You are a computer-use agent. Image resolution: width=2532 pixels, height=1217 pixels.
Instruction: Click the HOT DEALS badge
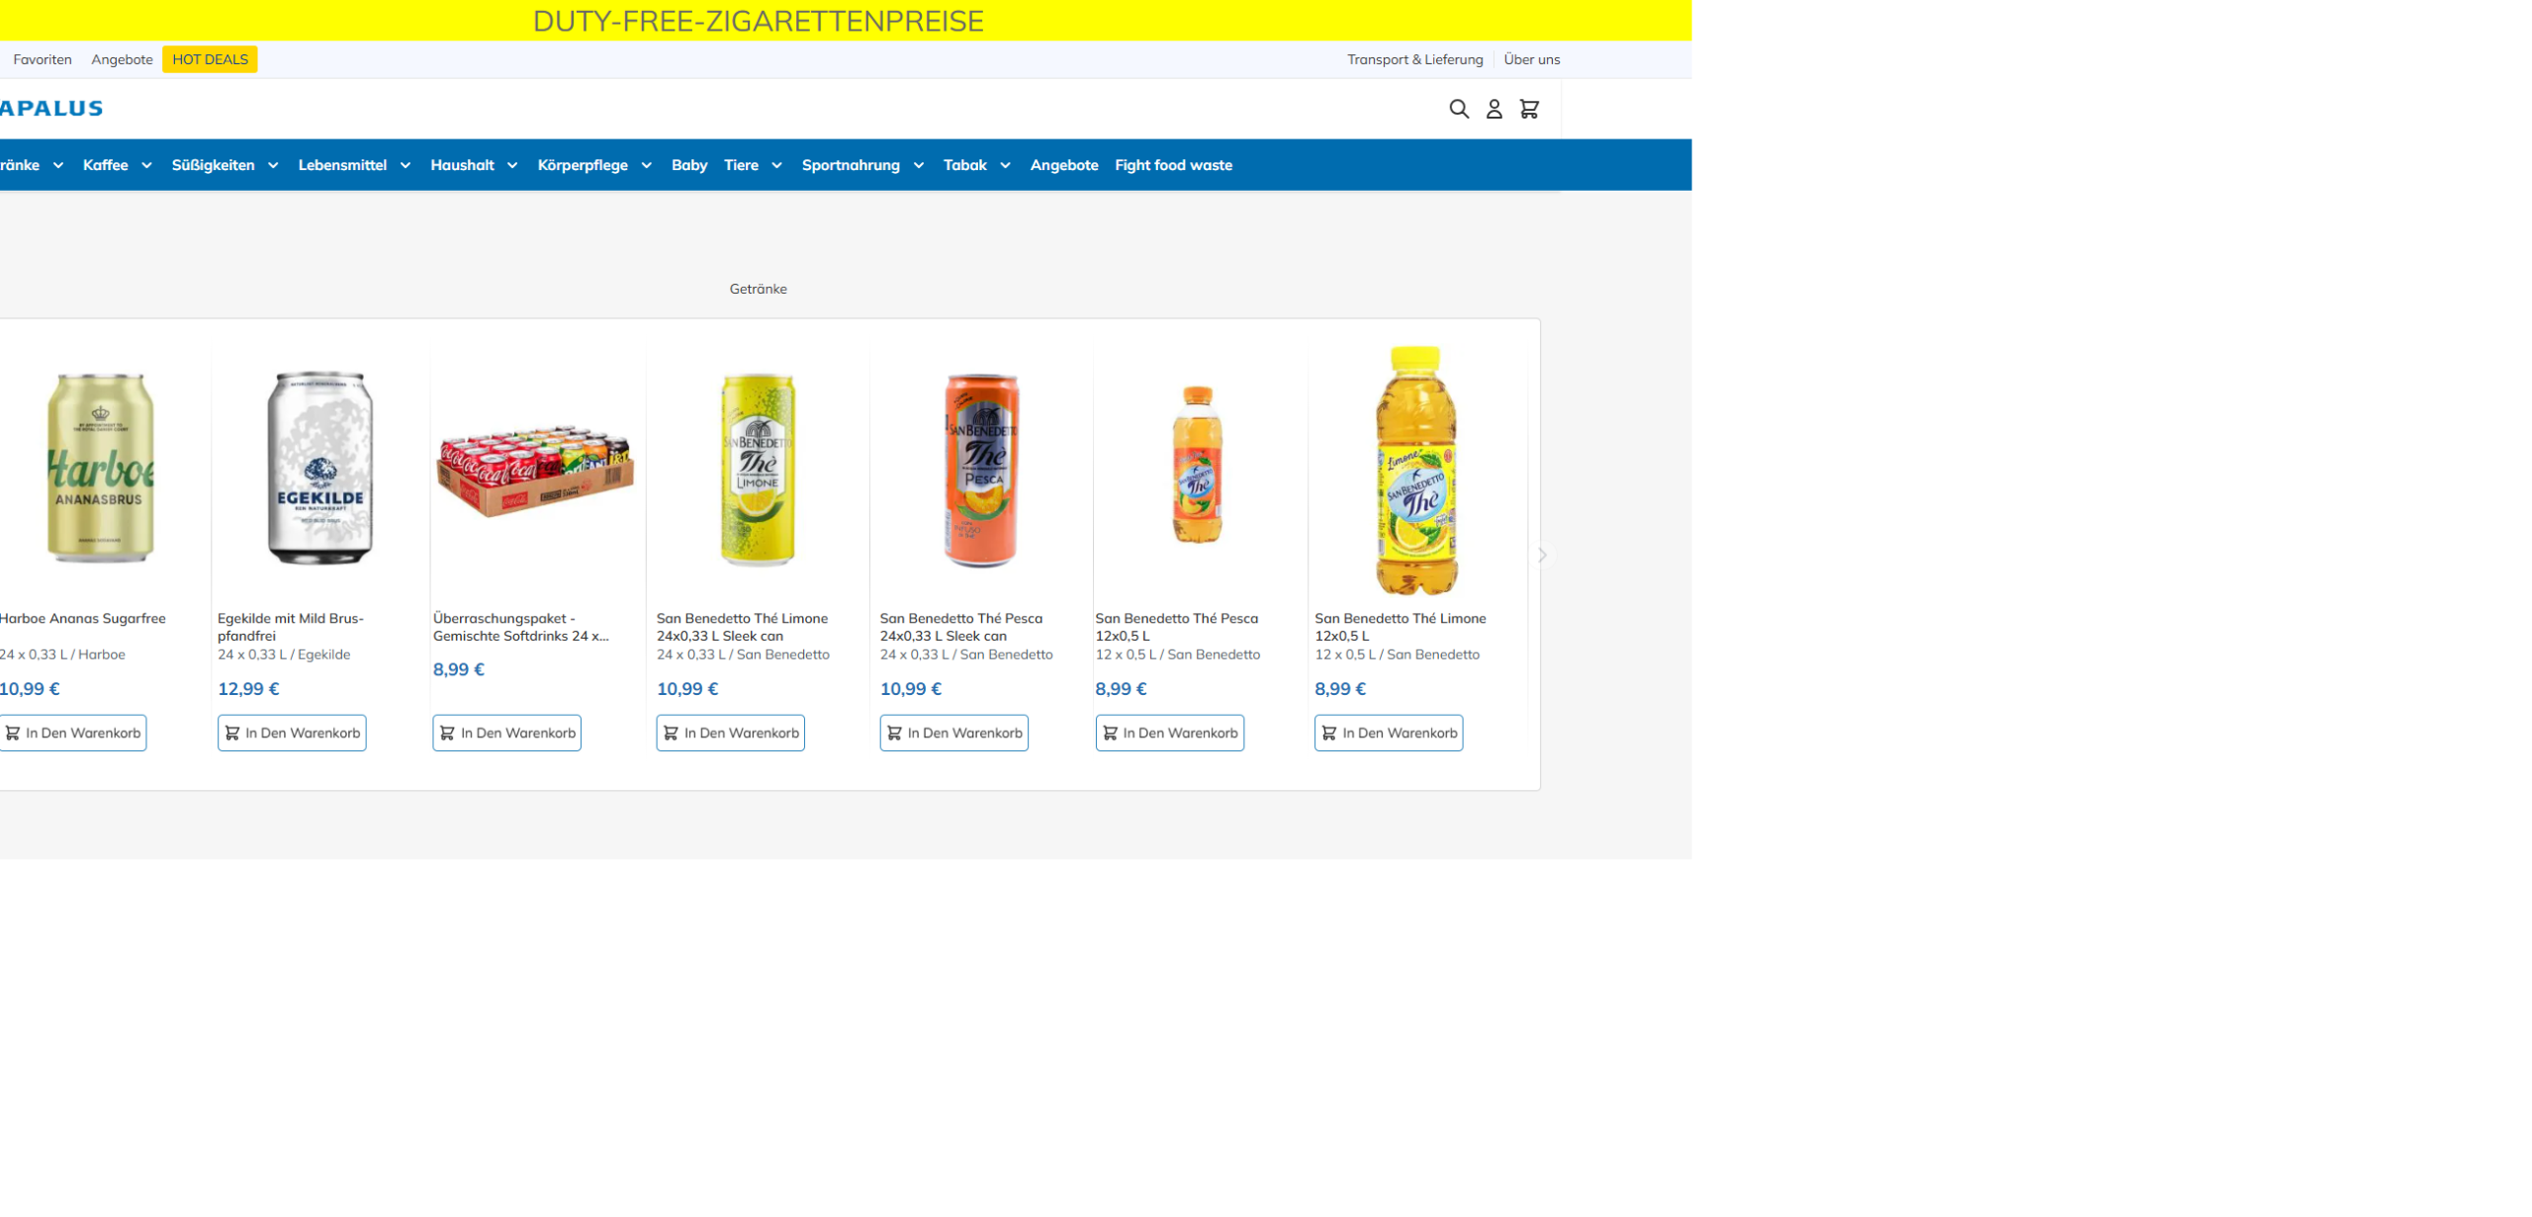pyautogui.click(x=210, y=59)
